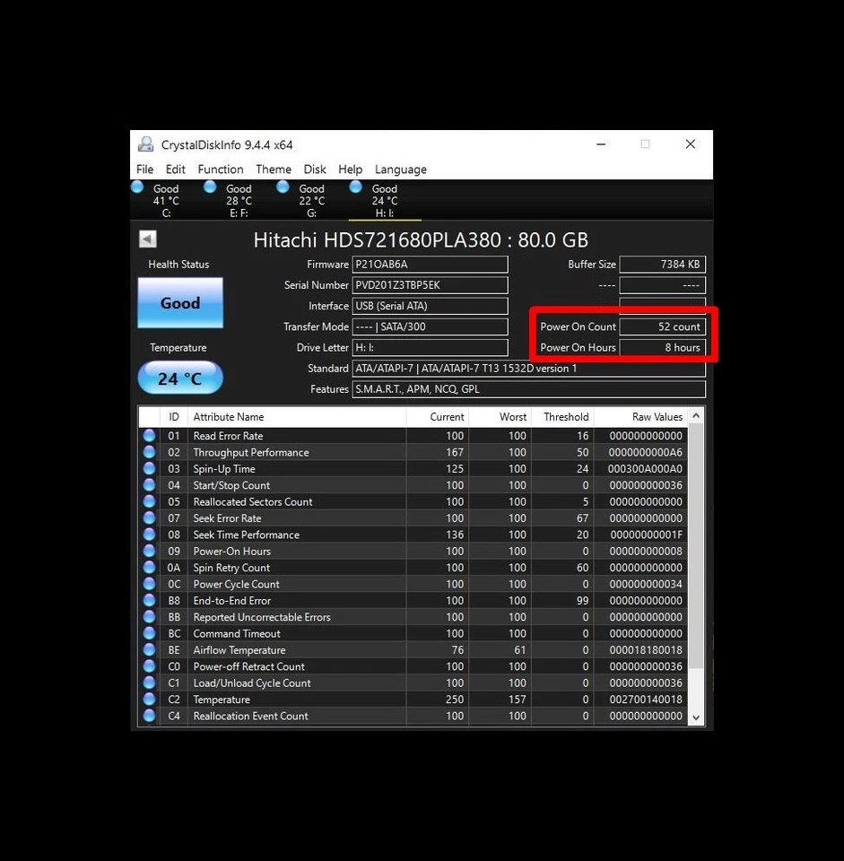Click the Features field S.M.A.R.T., APM, NCQ, GPL
This screenshot has width=844, height=861.
(x=528, y=389)
